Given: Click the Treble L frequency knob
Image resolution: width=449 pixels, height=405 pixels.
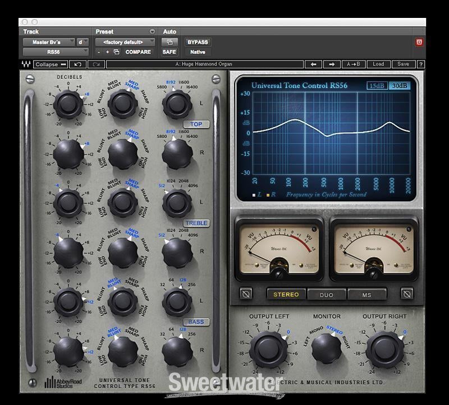Looking at the screenshot, I should click(177, 203).
